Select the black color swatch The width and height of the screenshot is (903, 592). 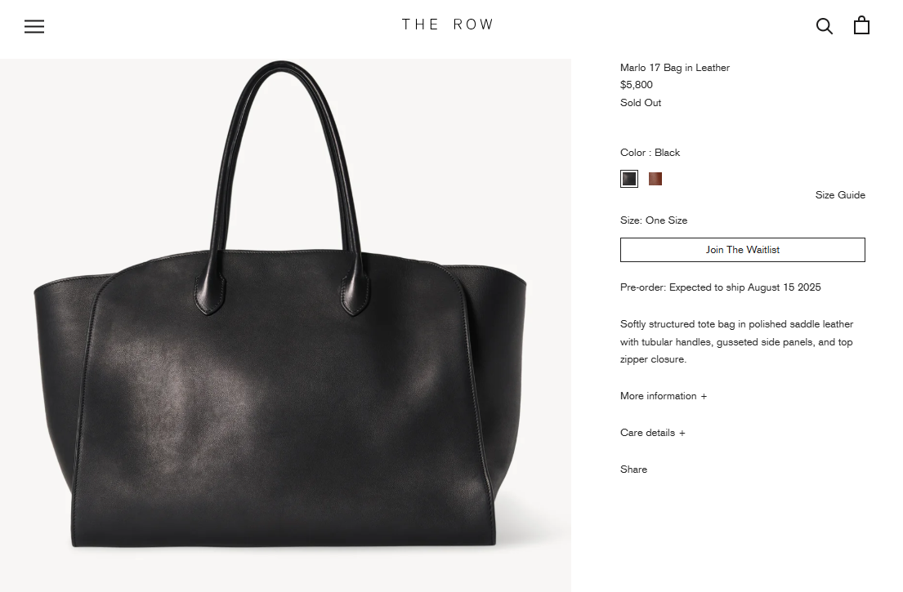click(629, 179)
